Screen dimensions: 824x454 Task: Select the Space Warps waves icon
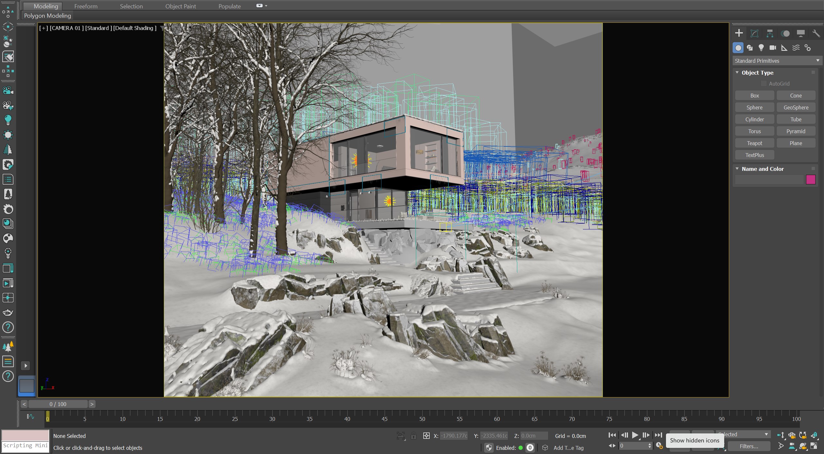[x=796, y=48]
